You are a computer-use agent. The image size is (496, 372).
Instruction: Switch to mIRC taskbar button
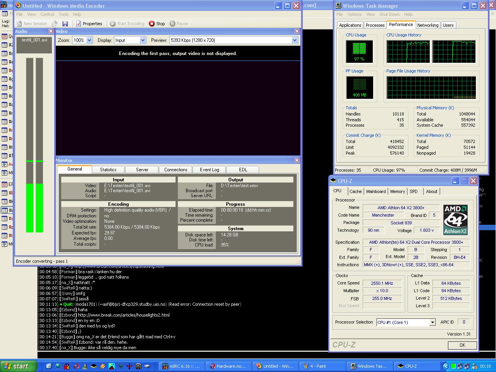(181, 366)
